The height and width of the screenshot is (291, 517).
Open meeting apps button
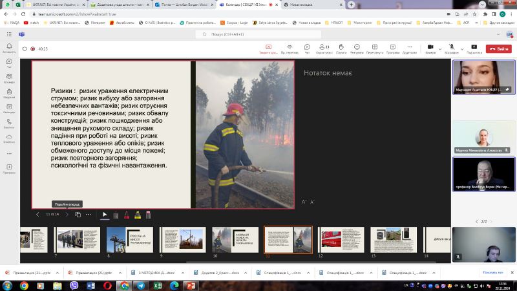pos(393,49)
